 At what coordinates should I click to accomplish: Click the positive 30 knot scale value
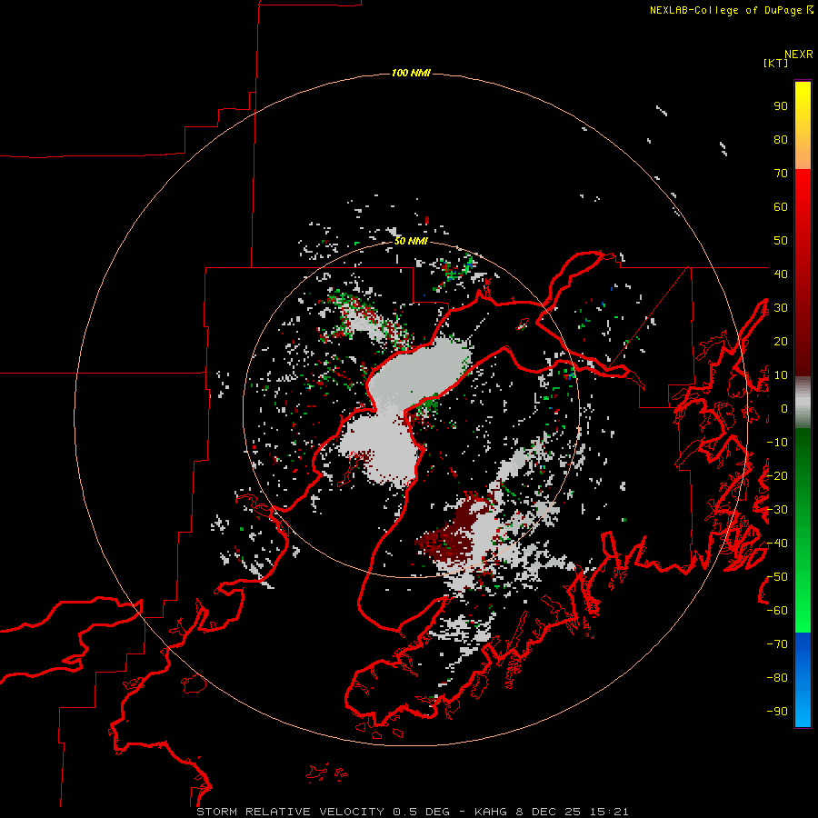coord(781,308)
